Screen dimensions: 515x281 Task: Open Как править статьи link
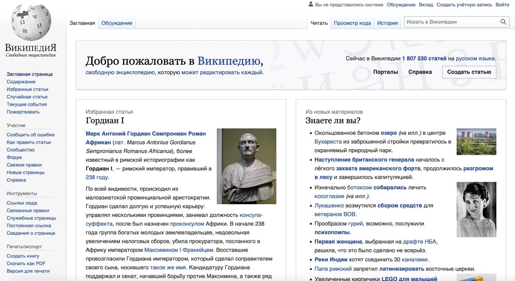pos(29,142)
